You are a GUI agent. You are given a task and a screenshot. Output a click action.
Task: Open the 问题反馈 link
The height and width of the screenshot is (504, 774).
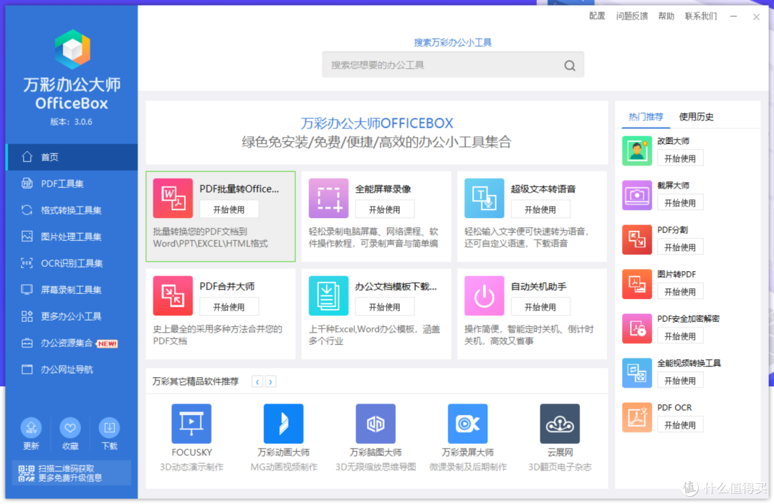(632, 16)
